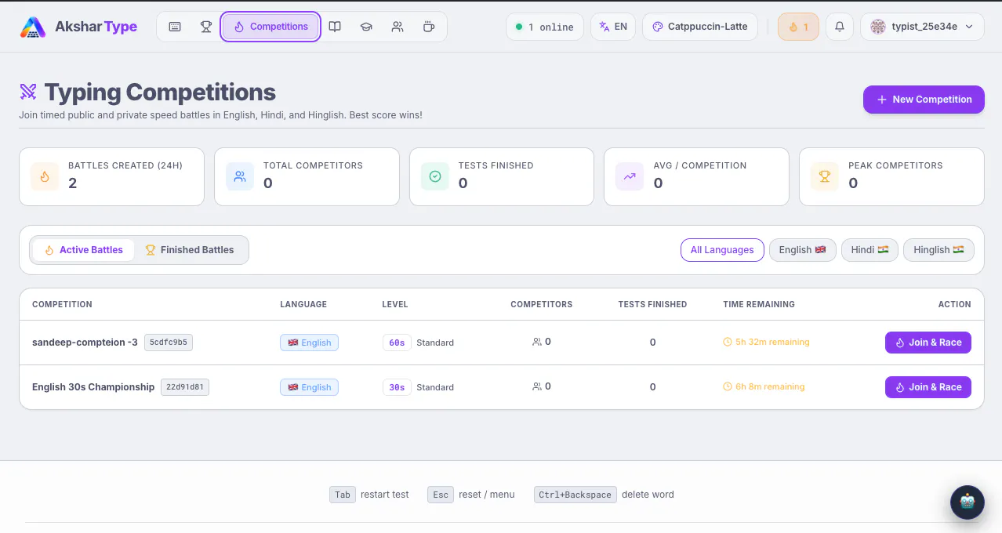Screen dimensions: 1002x533
Task: Open the open-book icon in navbar
Action: click(335, 27)
